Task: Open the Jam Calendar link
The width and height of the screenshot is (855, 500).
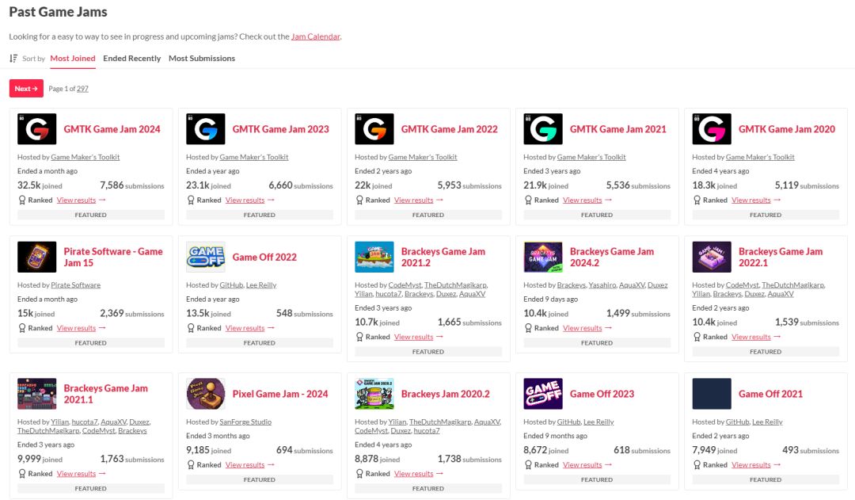Action: [x=315, y=36]
